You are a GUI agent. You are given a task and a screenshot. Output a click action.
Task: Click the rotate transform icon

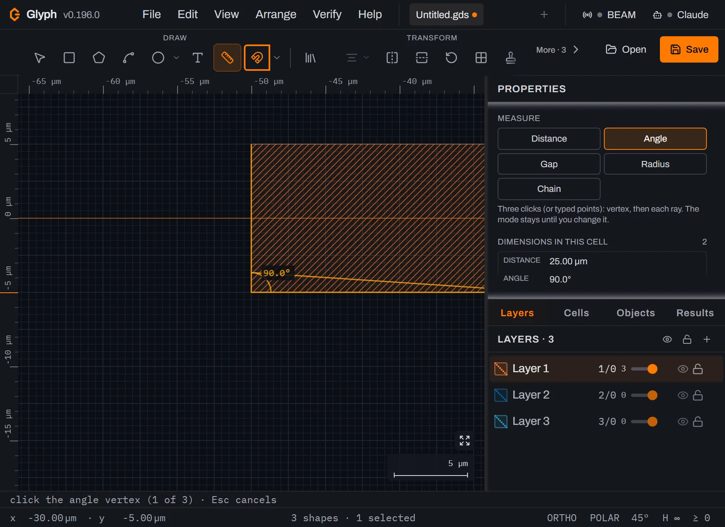451,58
